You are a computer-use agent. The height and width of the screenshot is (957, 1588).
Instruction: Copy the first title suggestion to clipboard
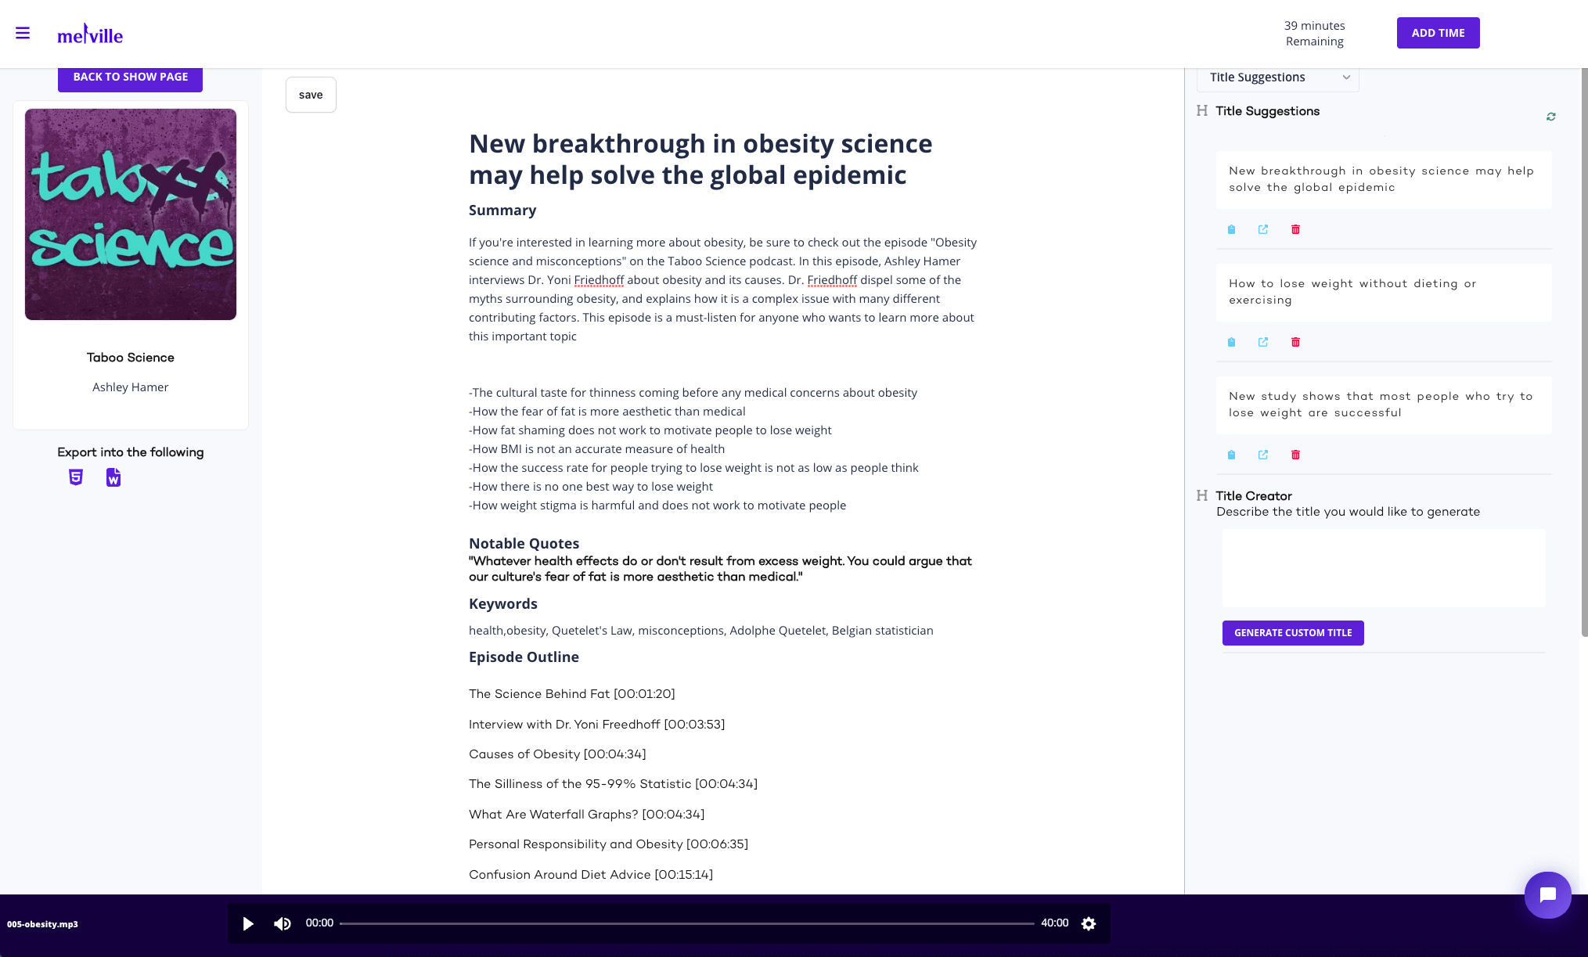pyautogui.click(x=1230, y=228)
